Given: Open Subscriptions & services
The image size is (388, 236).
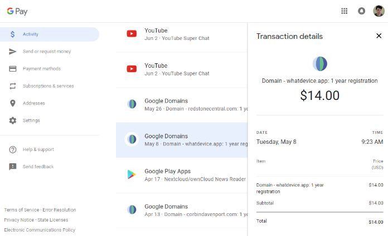Looking at the screenshot, I should pos(48,86).
